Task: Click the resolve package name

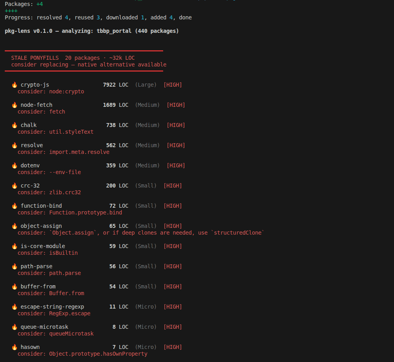Action: coord(32,145)
